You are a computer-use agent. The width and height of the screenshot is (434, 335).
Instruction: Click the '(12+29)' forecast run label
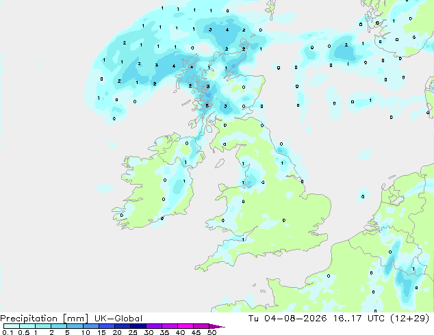(410, 319)
